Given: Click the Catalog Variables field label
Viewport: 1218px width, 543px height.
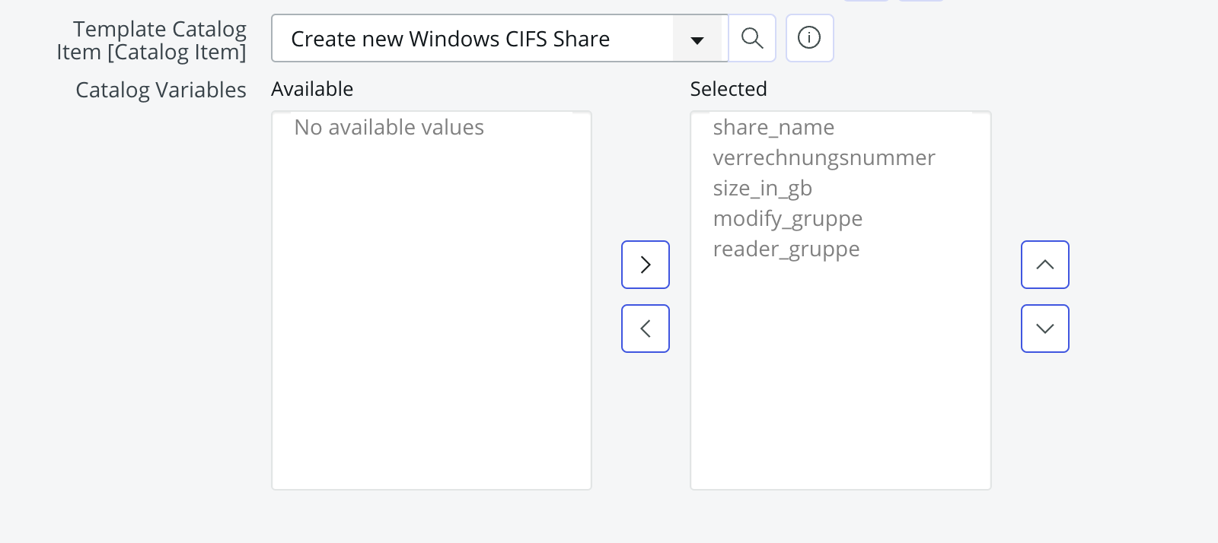Looking at the screenshot, I should click(160, 89).
